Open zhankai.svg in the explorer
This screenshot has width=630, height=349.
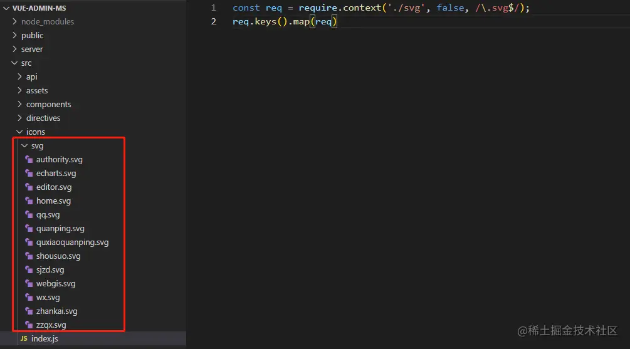pos(56,311)
